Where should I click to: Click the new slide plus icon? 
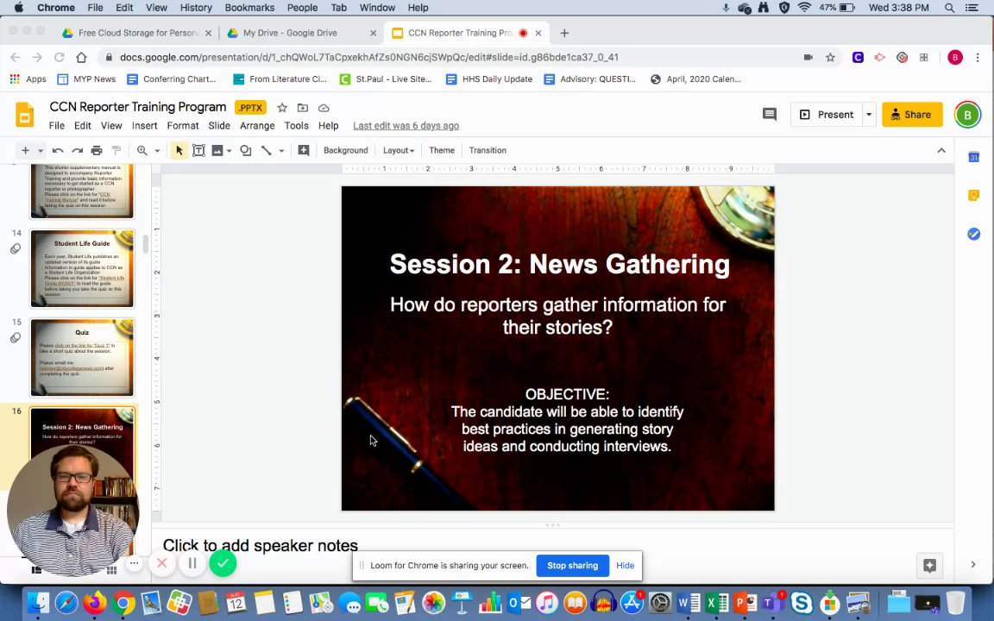click(25, 150)
